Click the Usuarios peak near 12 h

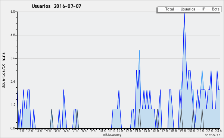click(x=119, y=90)
